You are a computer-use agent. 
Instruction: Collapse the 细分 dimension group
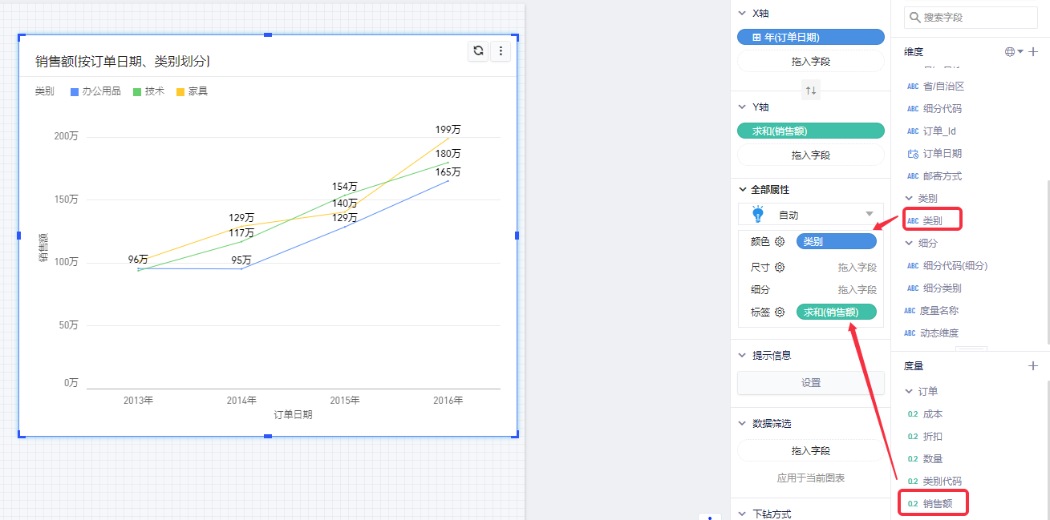pyautogui.click(x=909, y=243)
